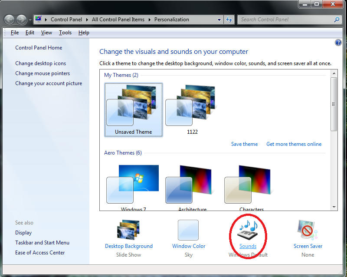Click the None label under Screen Saver
This screenshot has width=347, height=277.
[x=308, y=255]
